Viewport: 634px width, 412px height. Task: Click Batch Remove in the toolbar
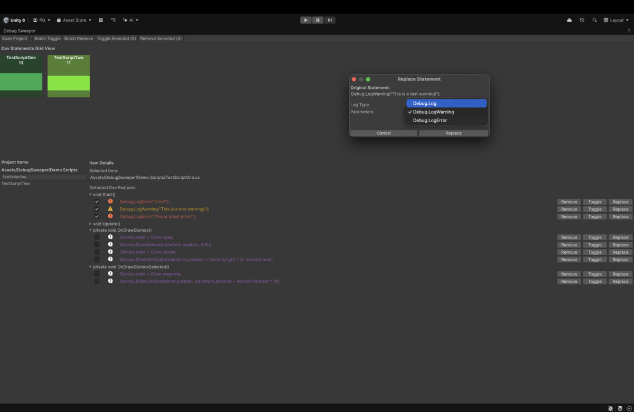[x=79, y=39]
